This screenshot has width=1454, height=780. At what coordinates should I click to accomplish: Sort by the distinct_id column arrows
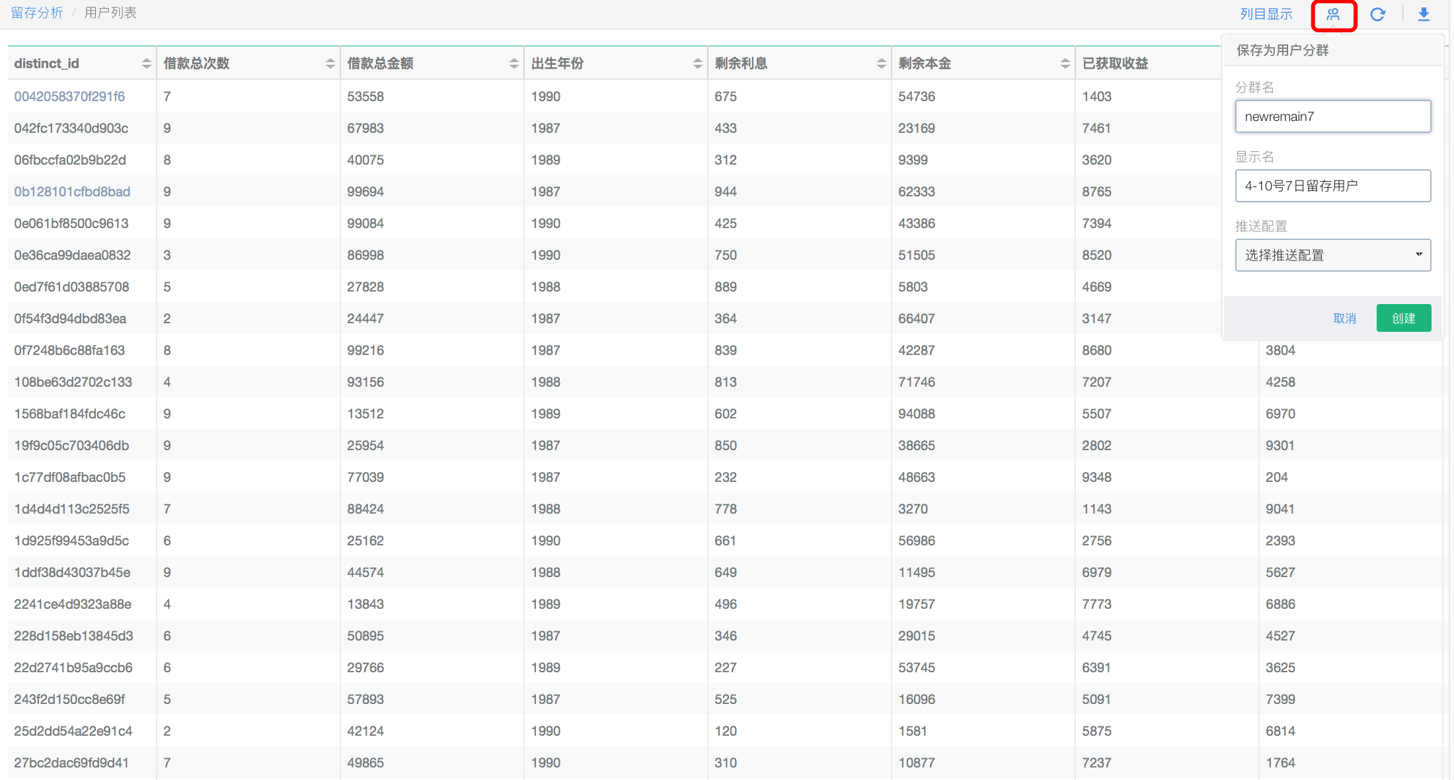(x=146, y=63)
